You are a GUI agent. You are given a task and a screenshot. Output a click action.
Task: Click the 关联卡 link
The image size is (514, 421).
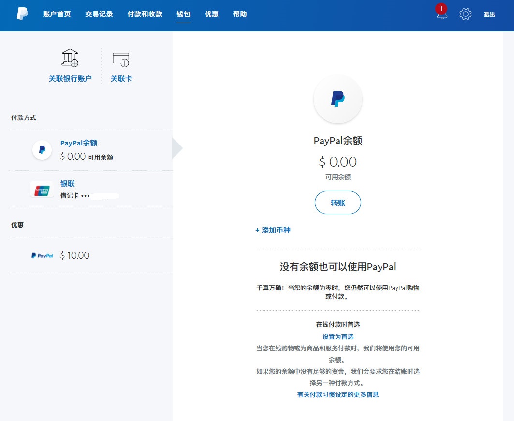(121, 79)
